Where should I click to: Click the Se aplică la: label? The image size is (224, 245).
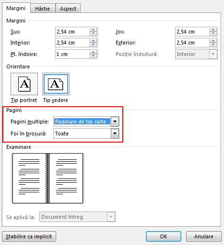point(21,217)
